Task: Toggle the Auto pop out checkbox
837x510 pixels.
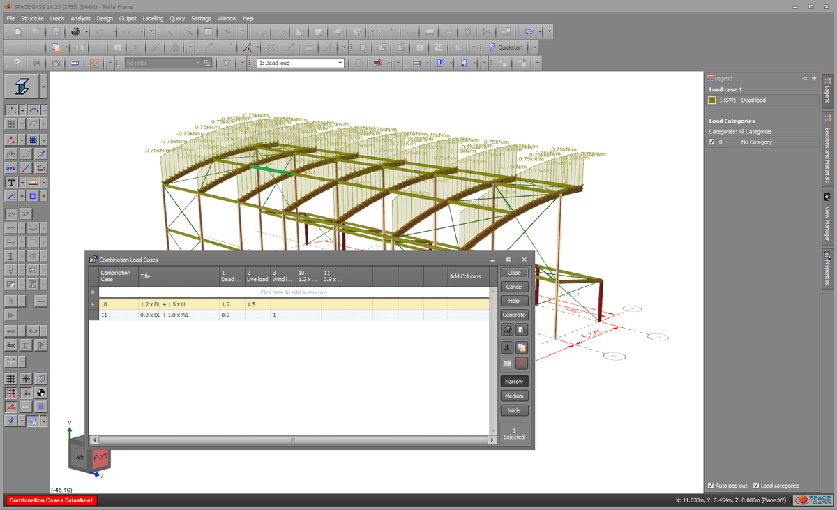Action: [x=711, y=486]
